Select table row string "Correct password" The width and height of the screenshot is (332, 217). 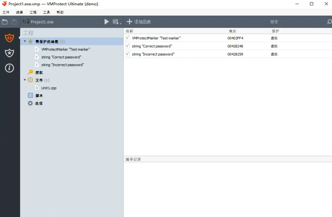228,46
